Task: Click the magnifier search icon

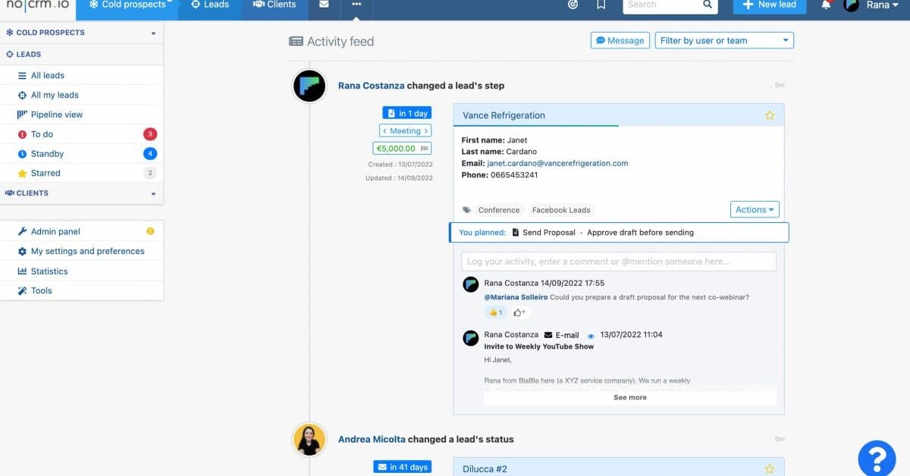Action: click(708, 5)
